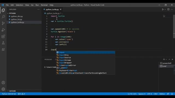
Task: Open Run and Debug view icon
Action: 3,30
